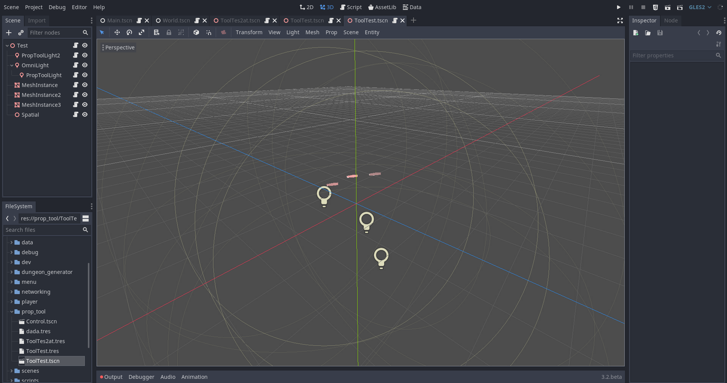Add a new node with plus icon
The height and width of the screenshot is (383, 727).
[9, 33]
